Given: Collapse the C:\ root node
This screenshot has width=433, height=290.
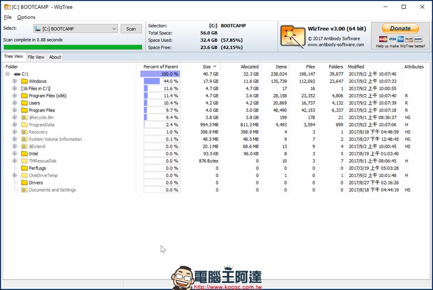Looking at the screenshot, I should click(x=8, y=74).
